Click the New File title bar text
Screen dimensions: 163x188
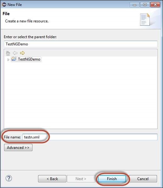(14, 5)
